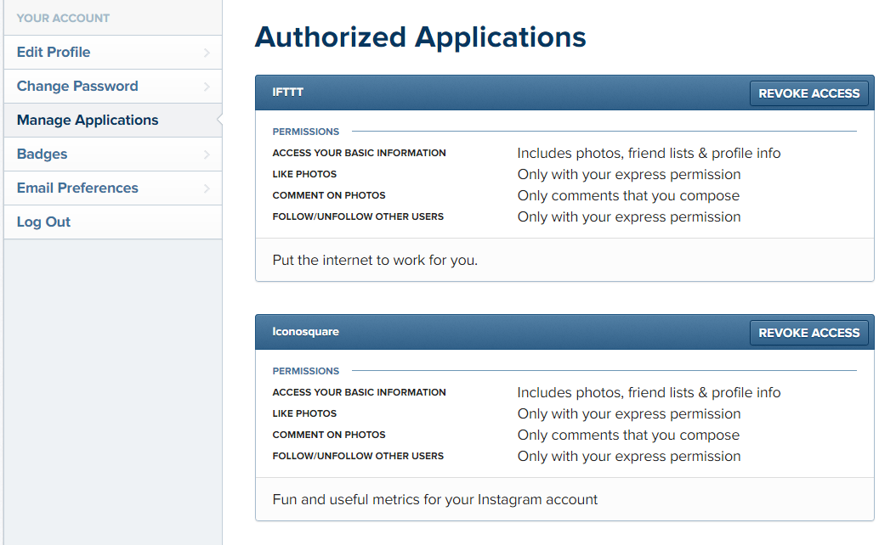This screenshot has height=545, width=896.
Task: Click the chevron arrow beside Edit Profile
Action: click(x=207, y=53)
